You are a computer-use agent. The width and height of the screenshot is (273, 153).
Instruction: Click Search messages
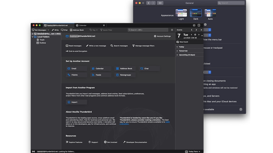pos(119,46)
